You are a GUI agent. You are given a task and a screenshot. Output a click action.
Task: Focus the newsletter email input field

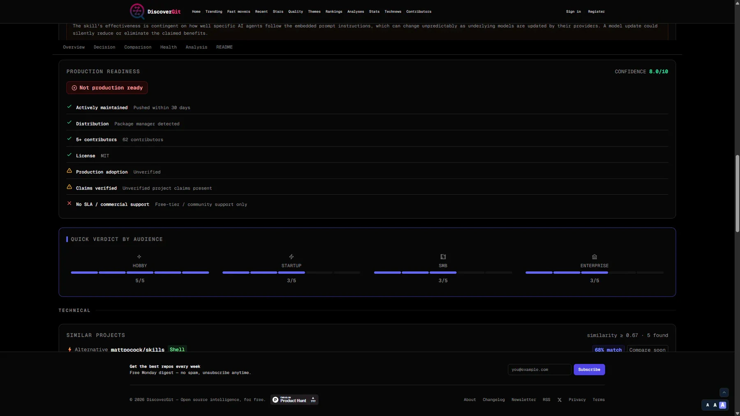pyautogui.click(x=539, y=370)
